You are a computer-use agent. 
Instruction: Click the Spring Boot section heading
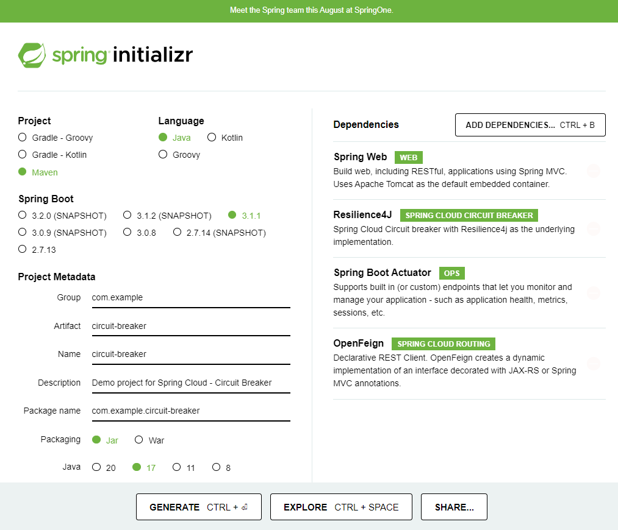pos(46,199)
